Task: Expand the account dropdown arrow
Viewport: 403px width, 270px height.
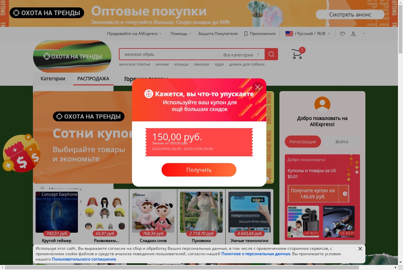Action: point(364,34)
